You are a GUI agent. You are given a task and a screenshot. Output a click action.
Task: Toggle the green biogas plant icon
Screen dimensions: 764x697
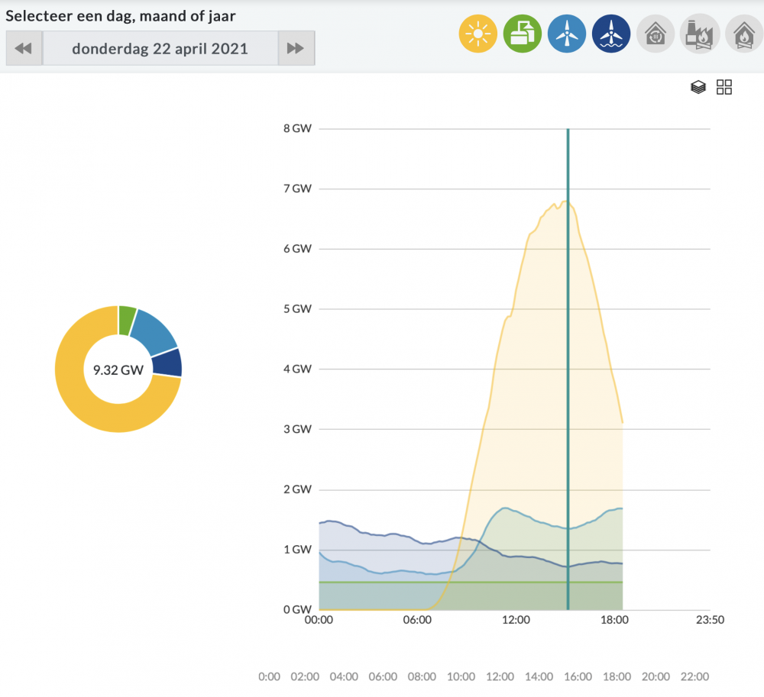tap(522, 34)
